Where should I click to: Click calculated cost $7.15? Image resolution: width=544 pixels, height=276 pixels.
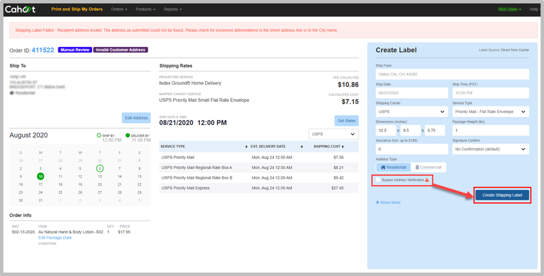click(x=350, y=102)
